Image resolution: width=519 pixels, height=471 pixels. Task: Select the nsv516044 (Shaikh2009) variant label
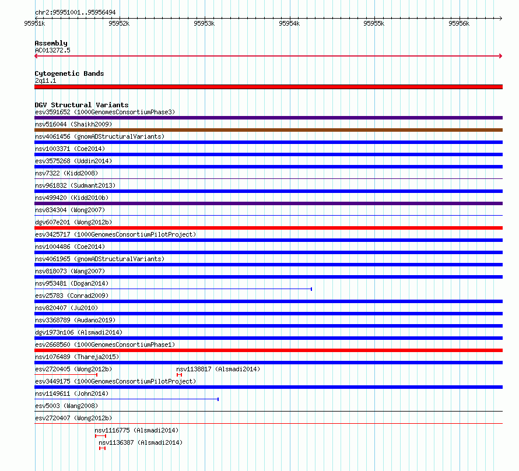coord(73,124)
